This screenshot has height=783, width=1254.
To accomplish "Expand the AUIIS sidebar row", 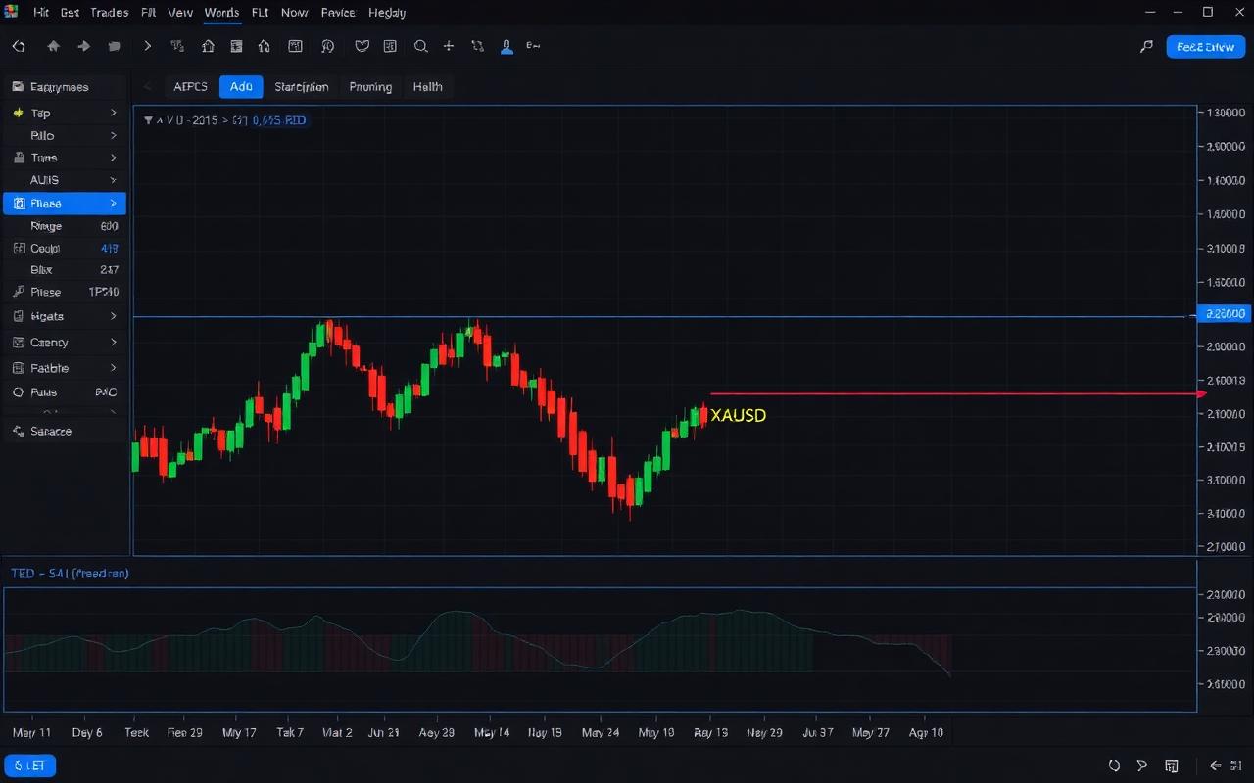I will (x=114, y=180).
